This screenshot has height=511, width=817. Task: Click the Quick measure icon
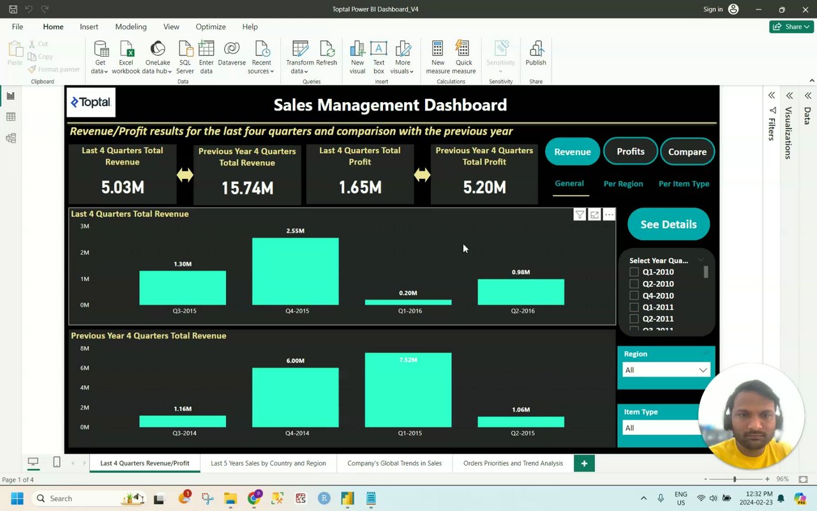click(463, 50)
